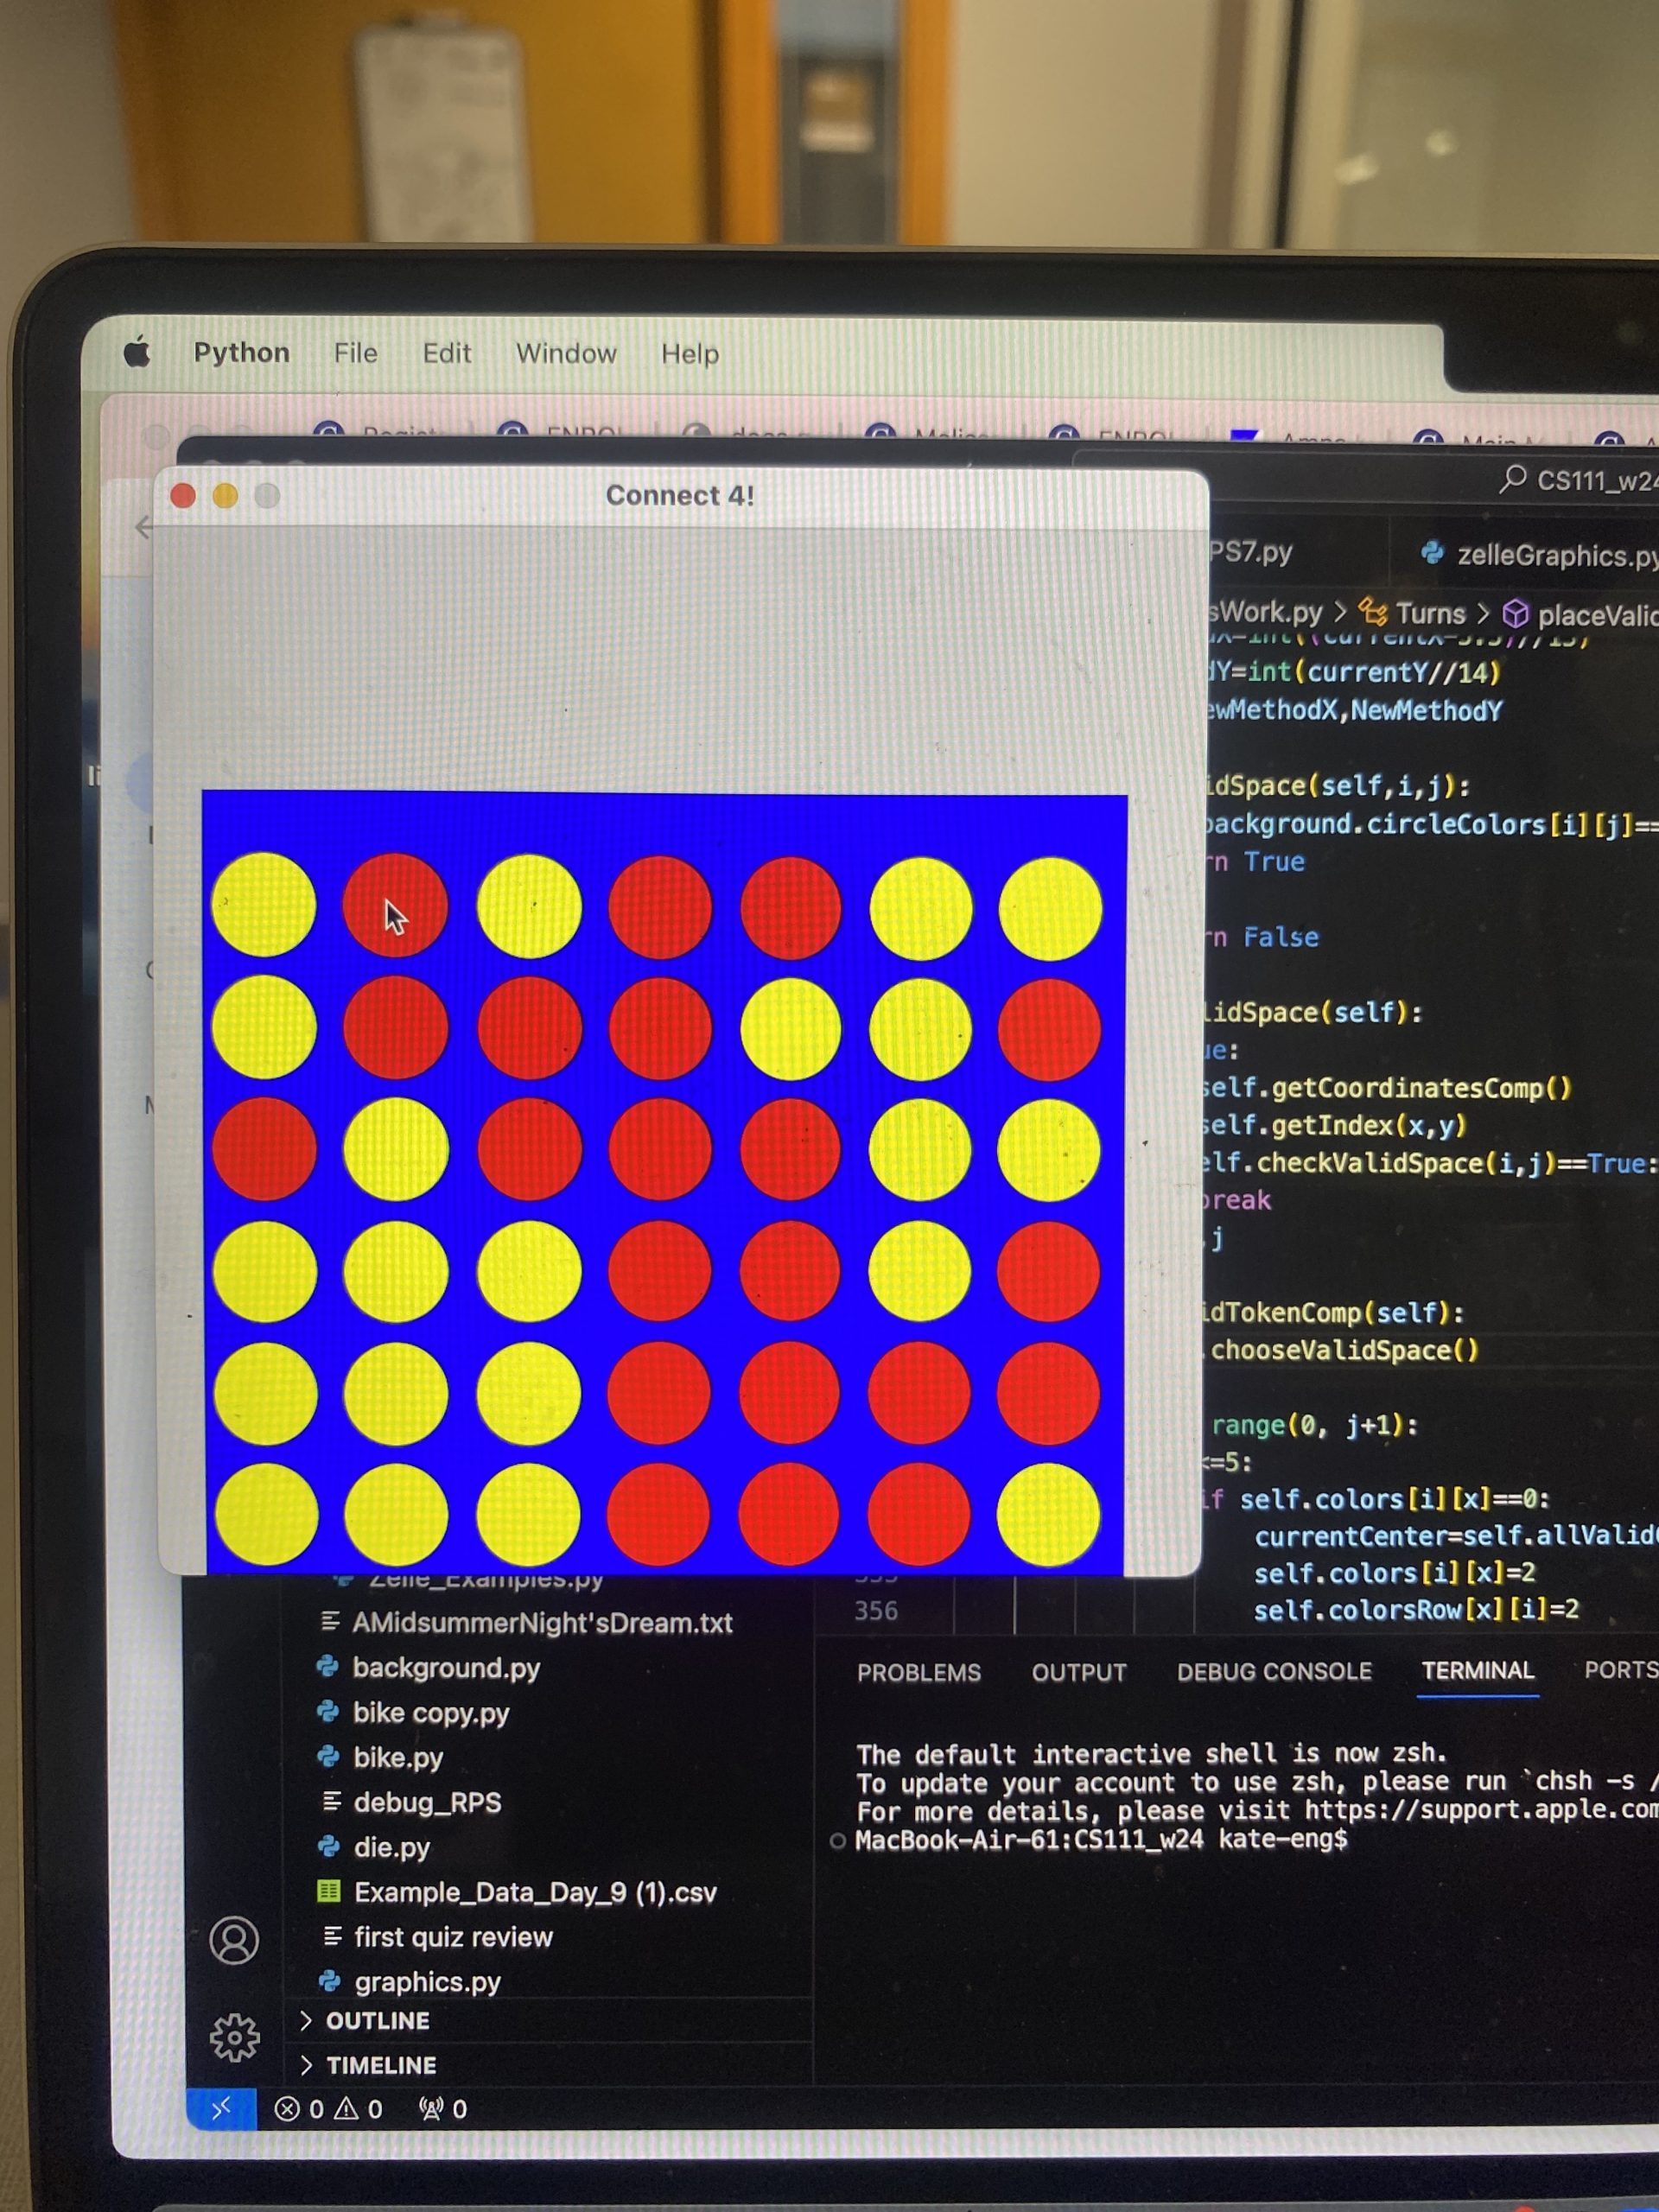This screenshot has width=1659, height=2212.
Task: Open the Python application menu
Action: click(x=242, y=353)
